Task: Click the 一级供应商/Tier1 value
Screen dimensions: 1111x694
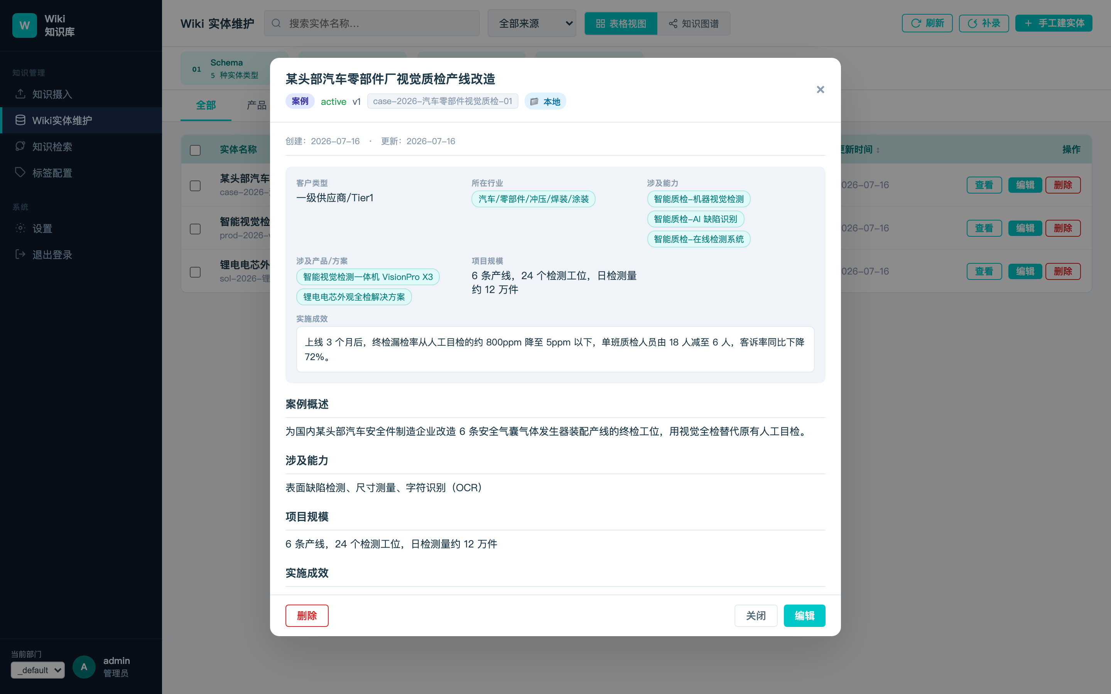Action: coord(335,198)
